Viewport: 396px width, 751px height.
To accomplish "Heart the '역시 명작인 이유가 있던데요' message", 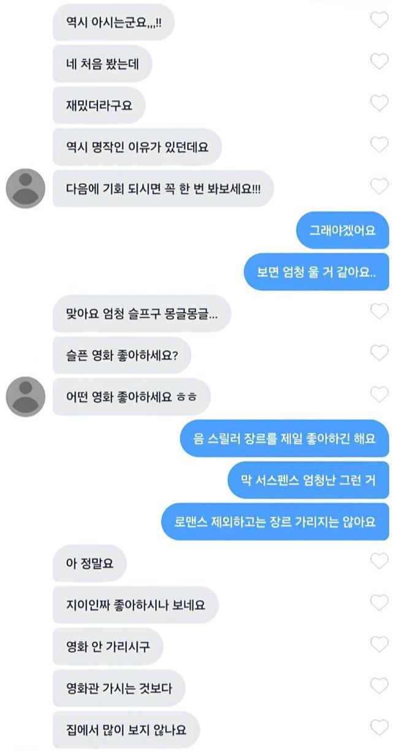I will click(x=379, y=145).
